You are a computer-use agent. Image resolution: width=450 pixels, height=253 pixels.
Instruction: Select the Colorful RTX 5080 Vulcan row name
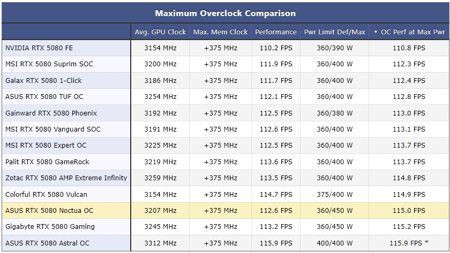point(46,195)
